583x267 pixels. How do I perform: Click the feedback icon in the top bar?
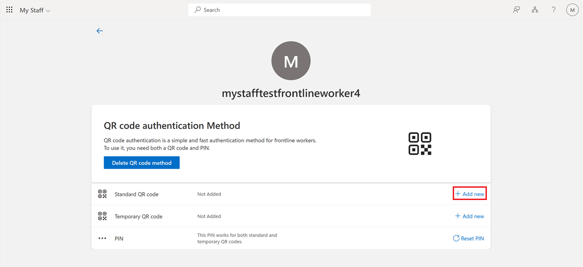point(516,10)
